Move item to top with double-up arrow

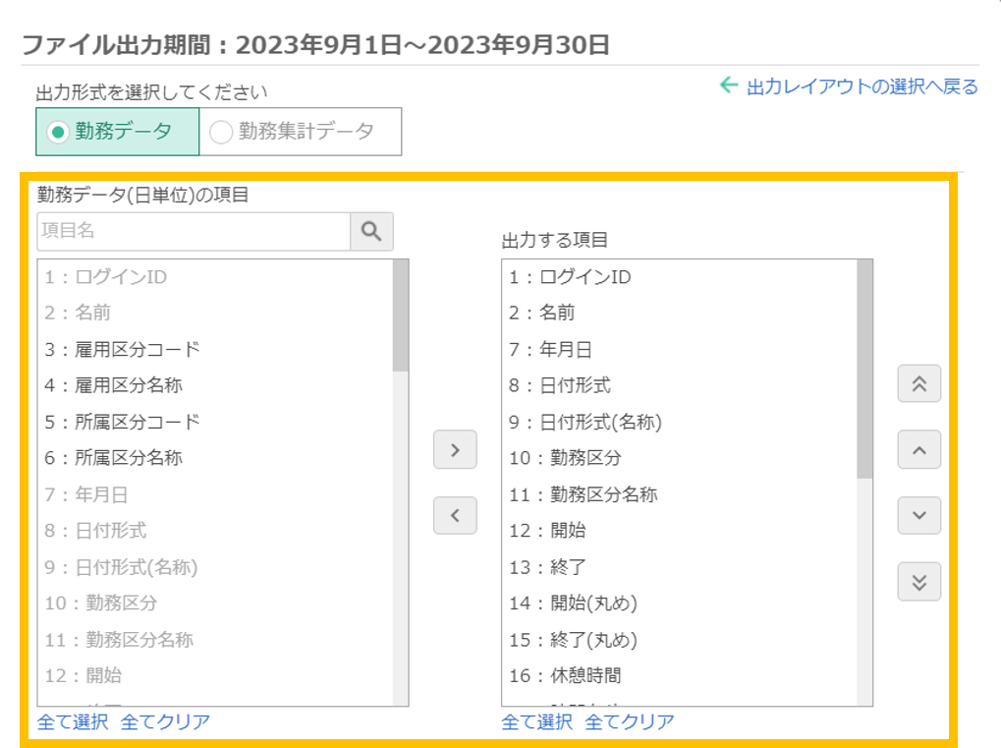(918, 384)
